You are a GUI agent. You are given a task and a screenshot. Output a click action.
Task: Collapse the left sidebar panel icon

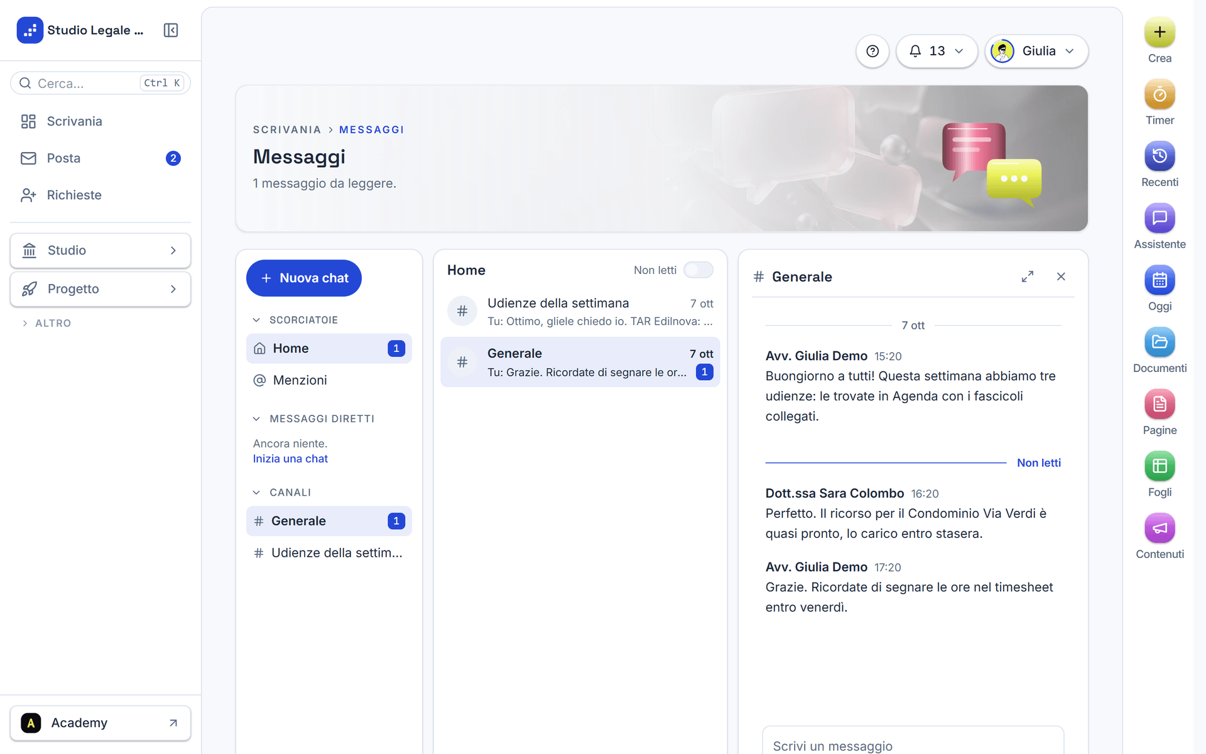click(171, 30)
